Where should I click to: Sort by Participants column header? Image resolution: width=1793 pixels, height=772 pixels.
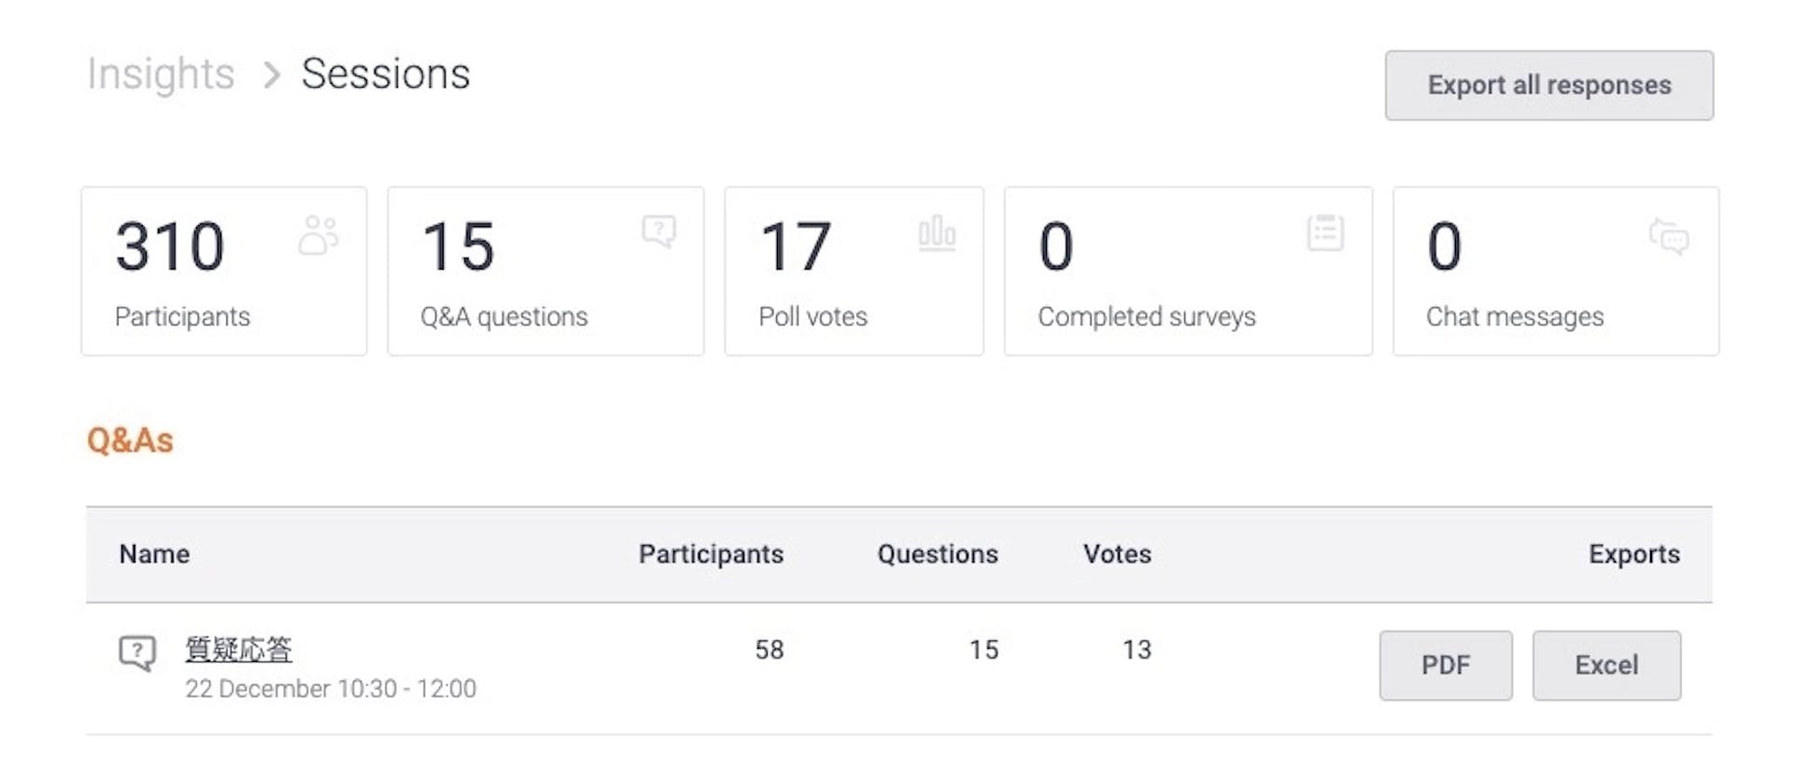[711, 554]
